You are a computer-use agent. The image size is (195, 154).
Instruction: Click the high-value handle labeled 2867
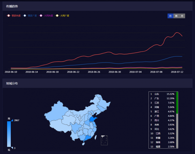pyautogui.click(x=12, y=120)
